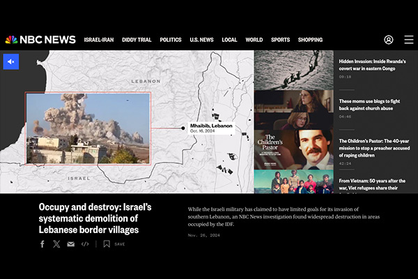
Task: Click the LEBANON map label
Action: tap(146, 81)
